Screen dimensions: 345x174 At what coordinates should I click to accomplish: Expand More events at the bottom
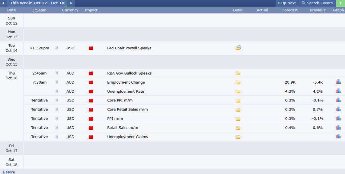[x=8, y=172]
